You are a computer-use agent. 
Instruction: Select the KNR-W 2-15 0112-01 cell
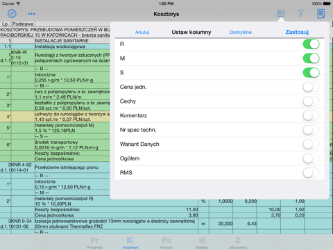pyautogui.click(x=23, y=58)
